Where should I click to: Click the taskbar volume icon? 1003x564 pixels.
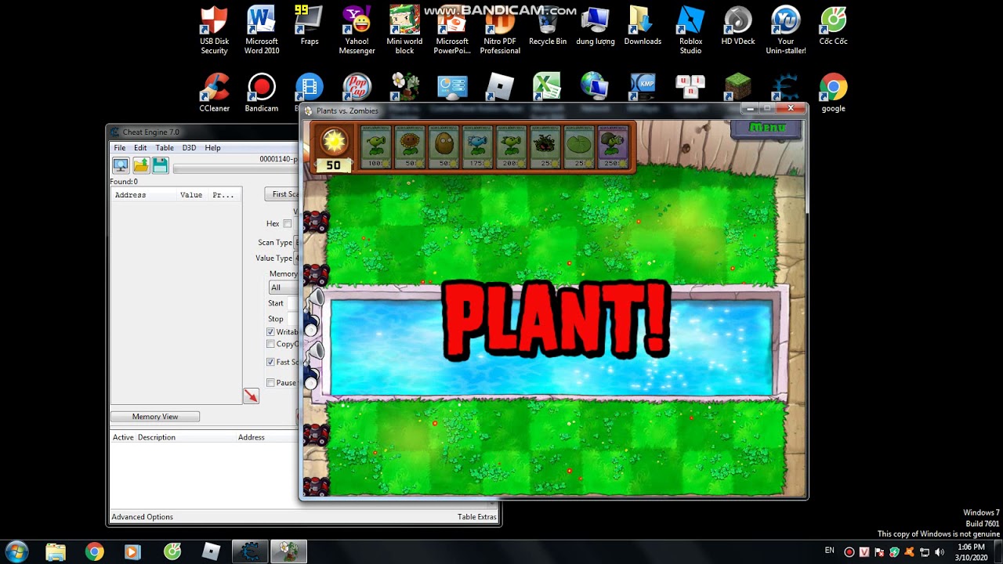tap(940, 552)
